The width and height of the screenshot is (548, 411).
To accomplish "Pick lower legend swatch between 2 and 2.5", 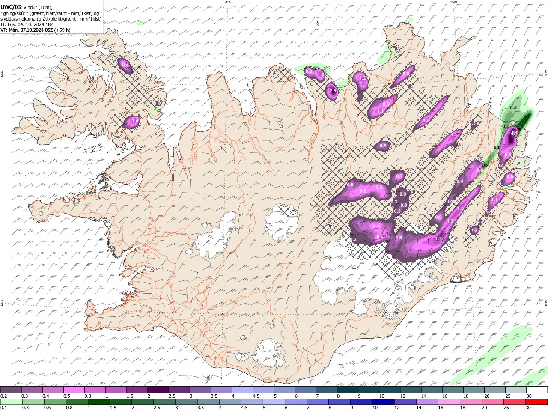I will point(142,402).
